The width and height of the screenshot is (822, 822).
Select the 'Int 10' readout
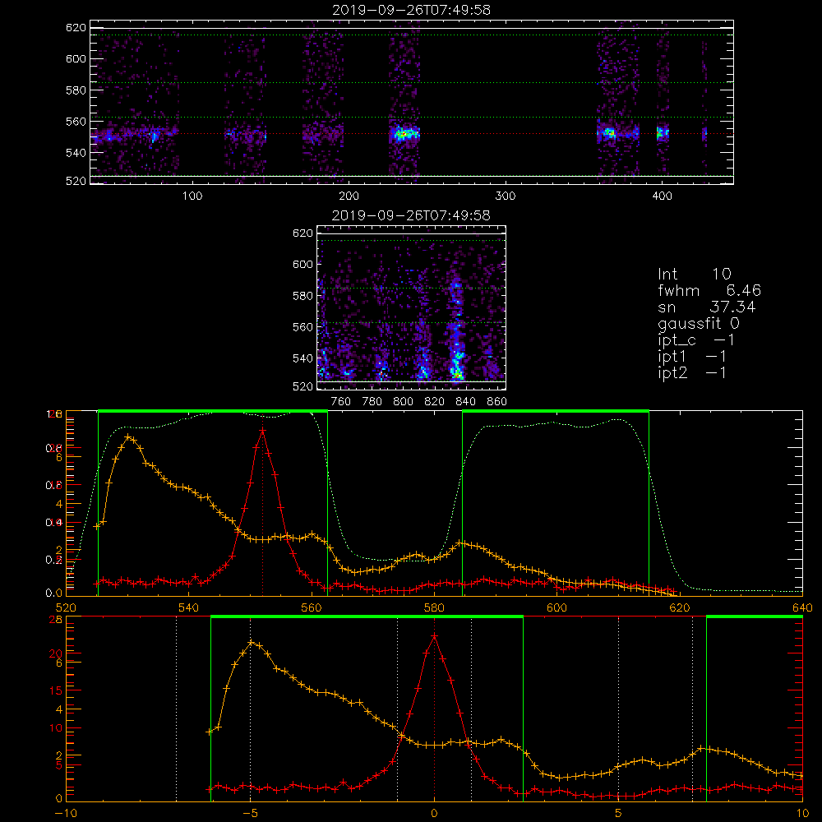(694, 275)
